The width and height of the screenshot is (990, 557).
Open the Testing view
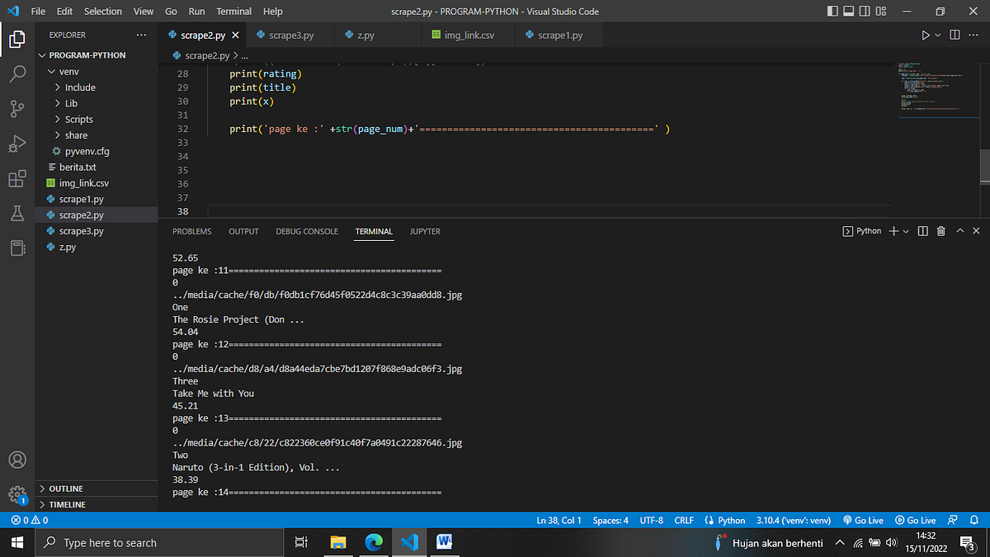(x=17, y=213)
